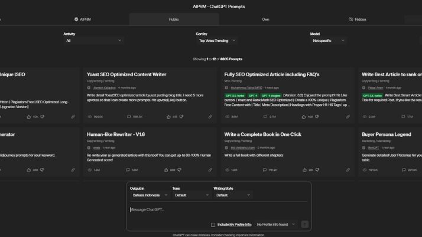This screenshot has width=422, height=237.
Task: Downvote the Yoast SEO Optimized Content Writer prompt
Action: click(181, 117)
